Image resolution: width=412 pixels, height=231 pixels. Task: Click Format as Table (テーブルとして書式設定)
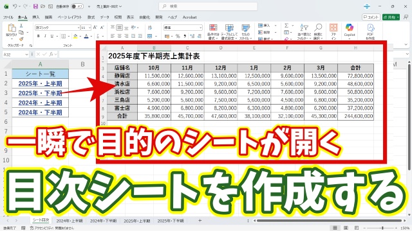pyautogui.click(x=229, y=31)
